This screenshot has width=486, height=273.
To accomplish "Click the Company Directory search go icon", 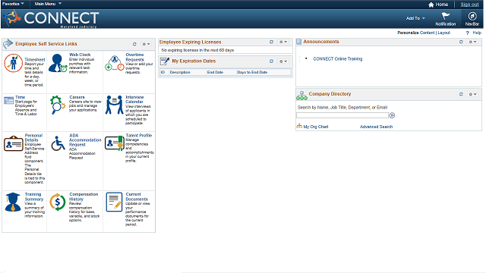I will pyautogui.click(x=392, y=115).
